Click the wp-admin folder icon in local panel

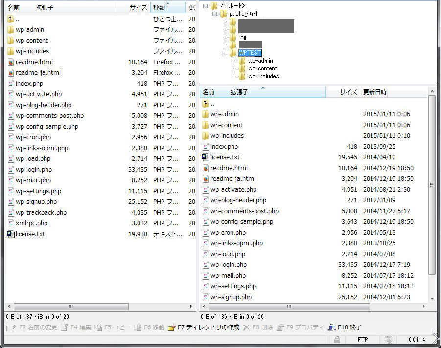[x=11, y=30]
